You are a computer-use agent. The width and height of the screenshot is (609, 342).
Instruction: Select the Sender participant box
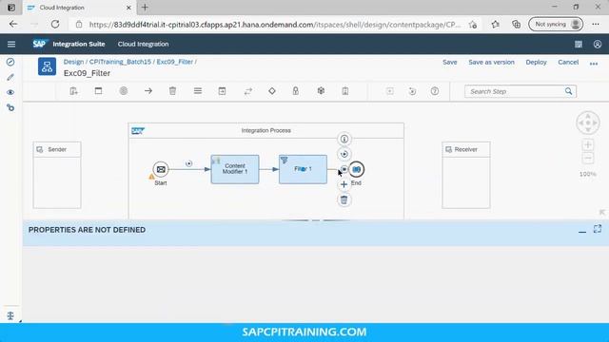[57, 175]
